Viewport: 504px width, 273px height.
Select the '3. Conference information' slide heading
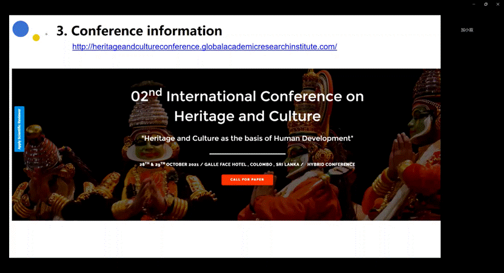(139, 30)
